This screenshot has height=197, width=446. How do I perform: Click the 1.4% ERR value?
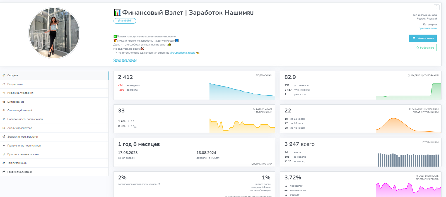pyautogui.click(x=122, y=121)
